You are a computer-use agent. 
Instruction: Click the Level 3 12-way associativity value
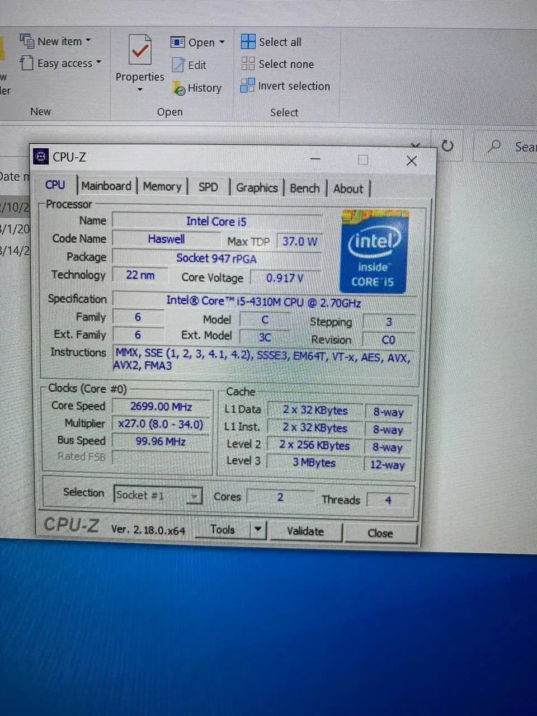[388, 465]
